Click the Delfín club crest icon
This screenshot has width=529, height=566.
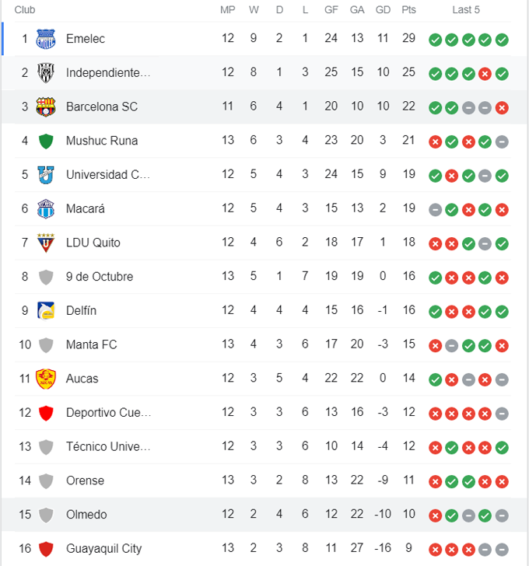(46, 310)
